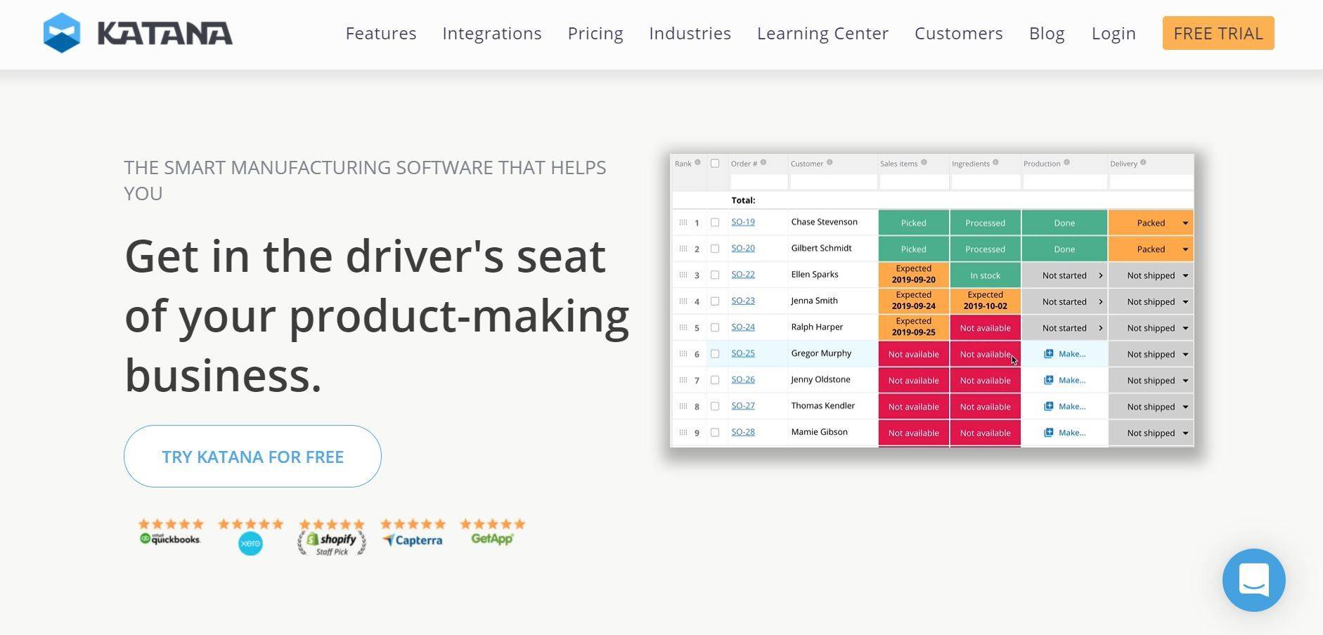Open Not shipped dropdown for Ellen Sparks
Viewport: 1323px width, 635px height.
point(1185,275)
